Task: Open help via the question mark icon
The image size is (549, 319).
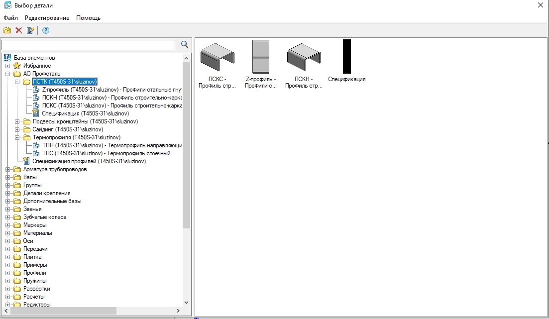Action: (45, 30)
